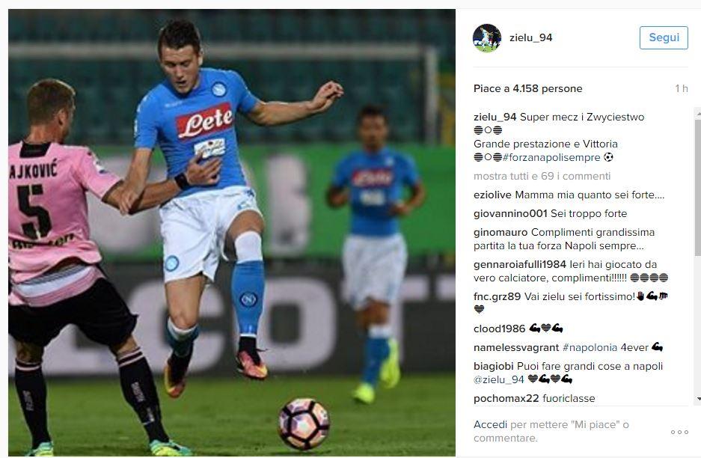Viewport: 701px width, 458px height.
Task: Click the scrollbar down arrow in comments
Action: [x=698, y=399]
